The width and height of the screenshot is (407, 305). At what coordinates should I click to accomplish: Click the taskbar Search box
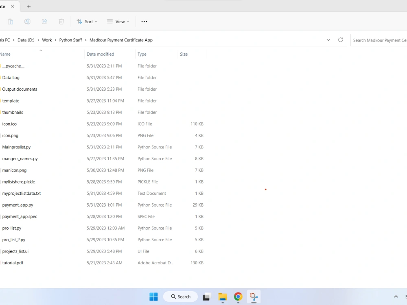pyautogui.click(x=181, y=297)
